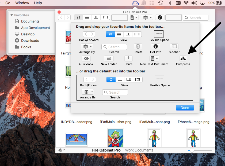The width and height of the screenshot is (225, 166).
Task: Click the Time Machine menu bar icon
Action: coord(161,3)
